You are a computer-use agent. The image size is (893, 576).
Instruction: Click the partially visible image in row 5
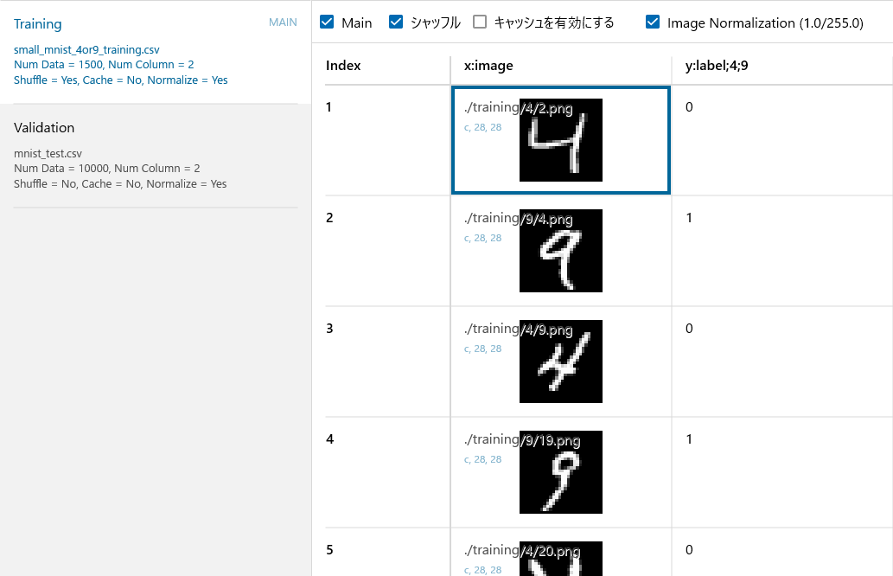point(560,560)
